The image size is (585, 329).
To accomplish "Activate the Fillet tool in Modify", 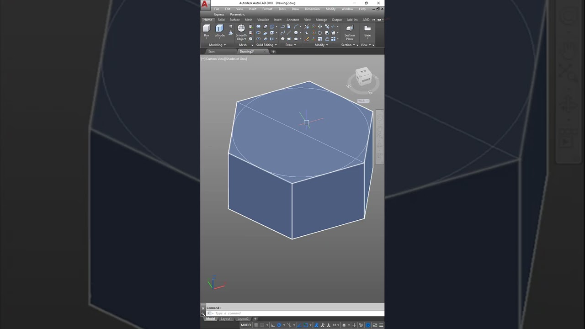I will coord(333,32).
